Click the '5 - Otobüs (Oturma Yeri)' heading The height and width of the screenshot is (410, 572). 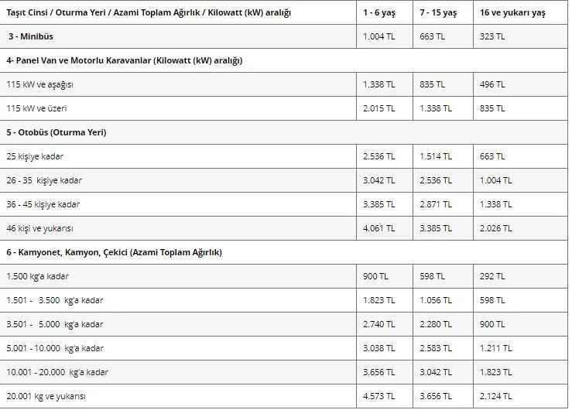point(57,132)
